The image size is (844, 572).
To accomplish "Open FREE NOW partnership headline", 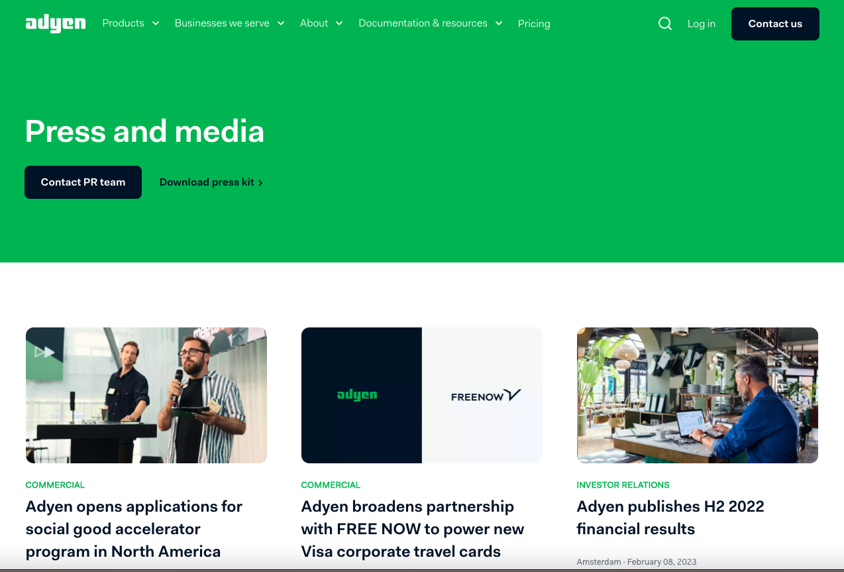I will coord(412,529).
